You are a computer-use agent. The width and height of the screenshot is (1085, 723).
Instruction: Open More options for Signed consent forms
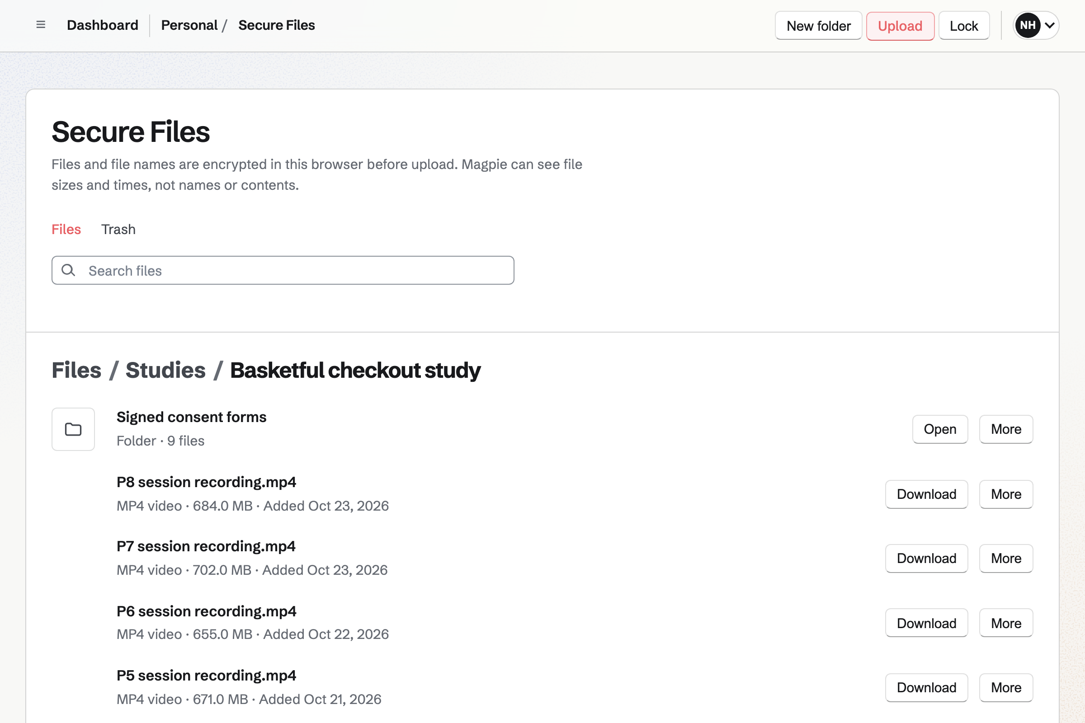pos(1005,429)
